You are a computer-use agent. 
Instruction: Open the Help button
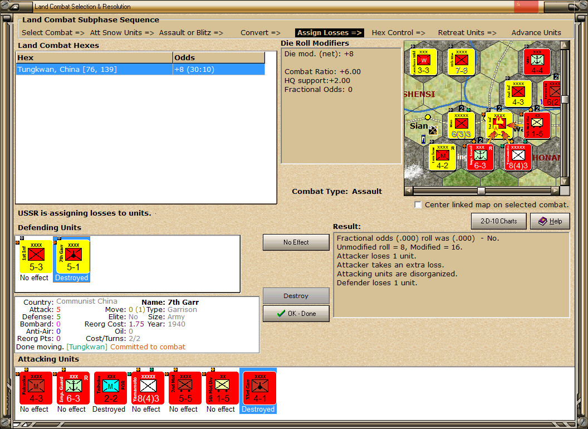[550, 221]
